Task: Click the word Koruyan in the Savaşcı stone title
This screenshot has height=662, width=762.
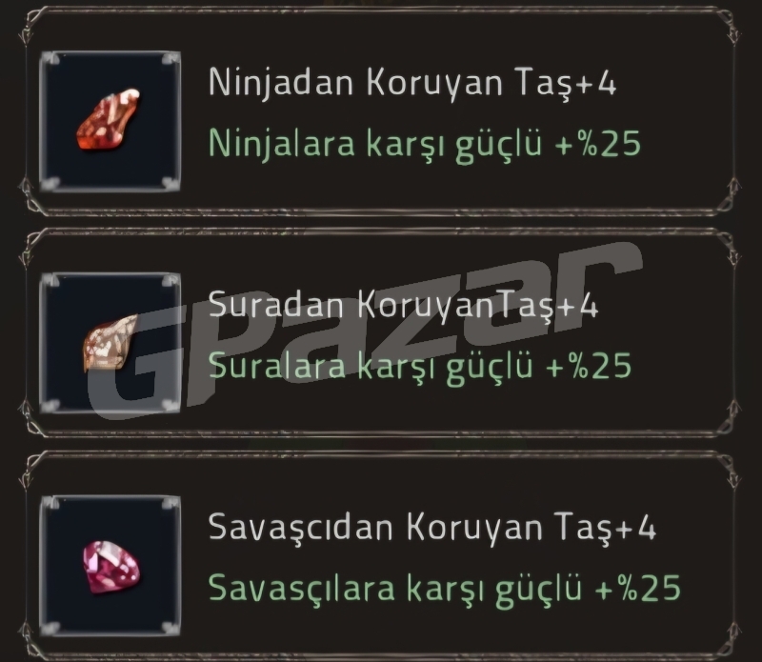Action: [x=474, y=529]
